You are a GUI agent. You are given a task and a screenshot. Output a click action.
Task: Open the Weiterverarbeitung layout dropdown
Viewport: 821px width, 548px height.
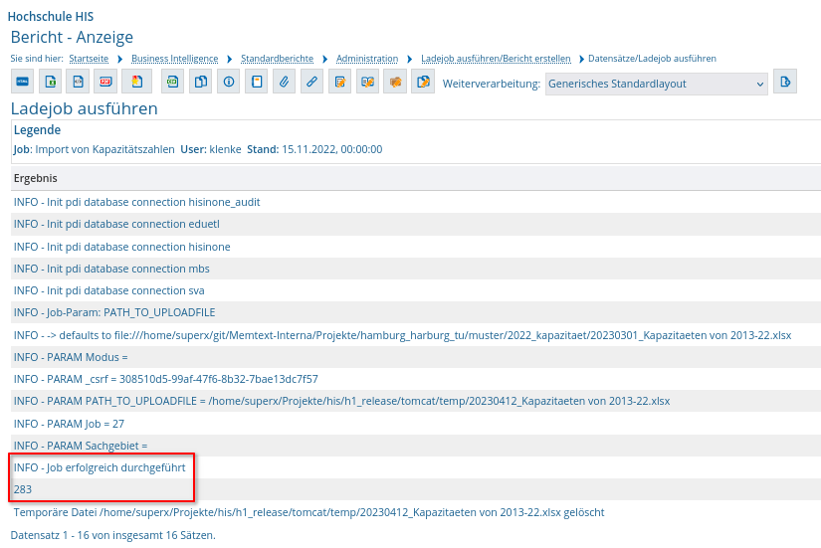coord(656,84)
